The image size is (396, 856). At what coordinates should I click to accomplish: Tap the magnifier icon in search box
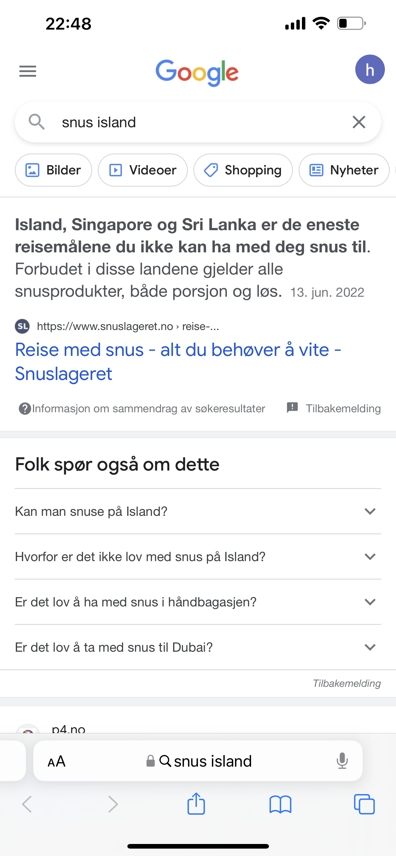[x=37, y=122]
